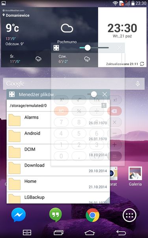Screen dimensions: 148x238
Task: Tap the resize handle of Menedżer plików
Action: pos(107,201)
